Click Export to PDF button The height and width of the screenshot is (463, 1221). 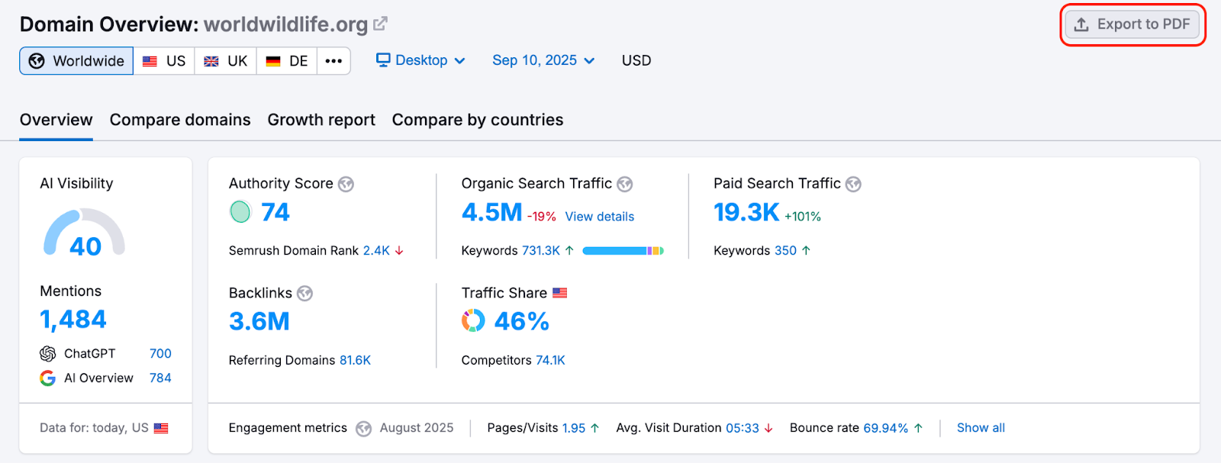coord(1132,24)
